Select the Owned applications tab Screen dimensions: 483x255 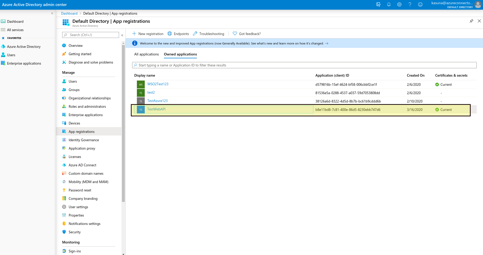coord(180,54)
